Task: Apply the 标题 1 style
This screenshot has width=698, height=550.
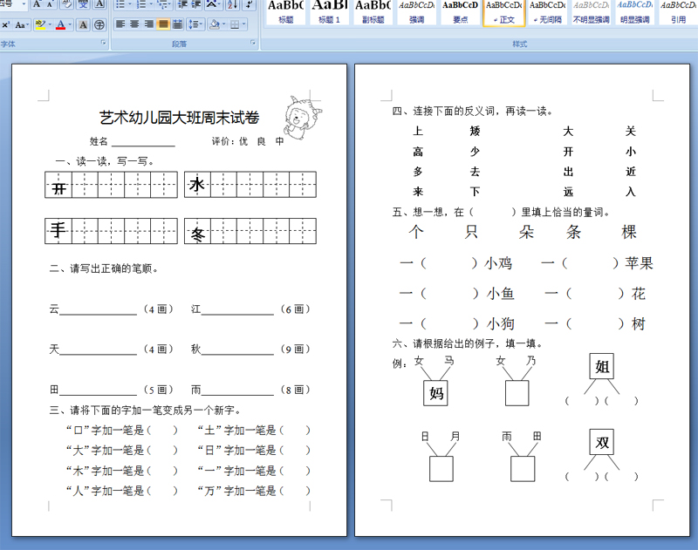Action: pos(329,12)
